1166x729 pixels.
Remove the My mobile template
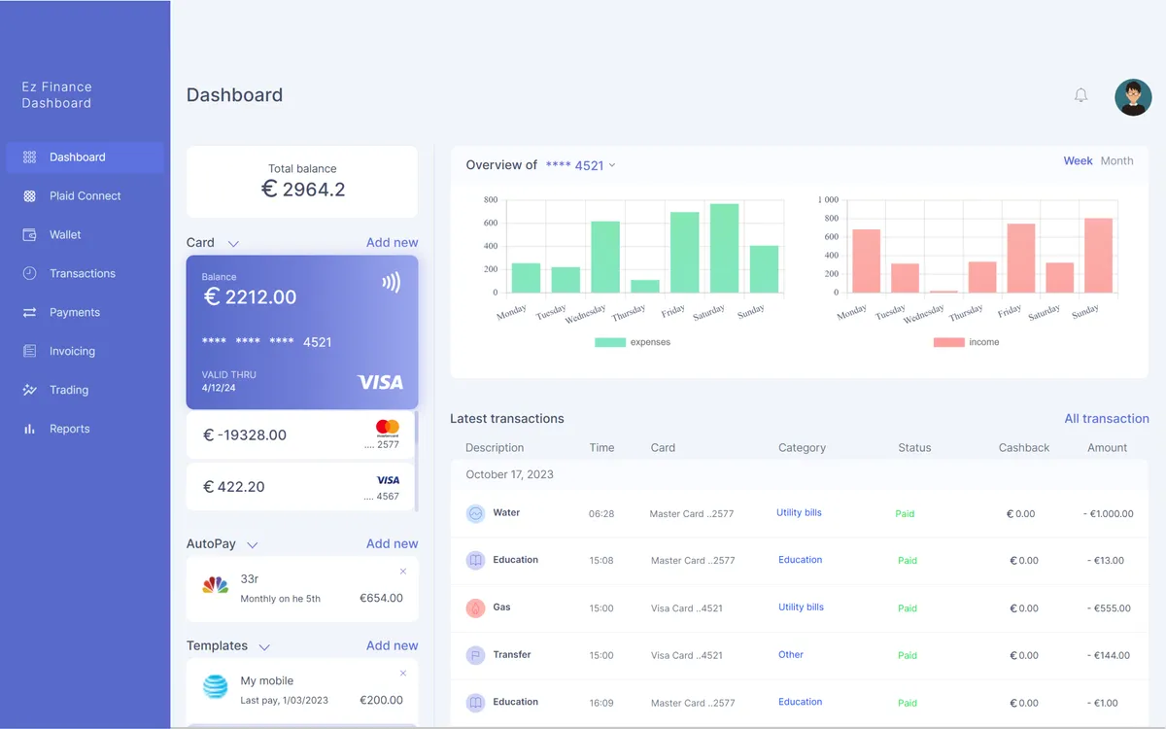[403, 673]
